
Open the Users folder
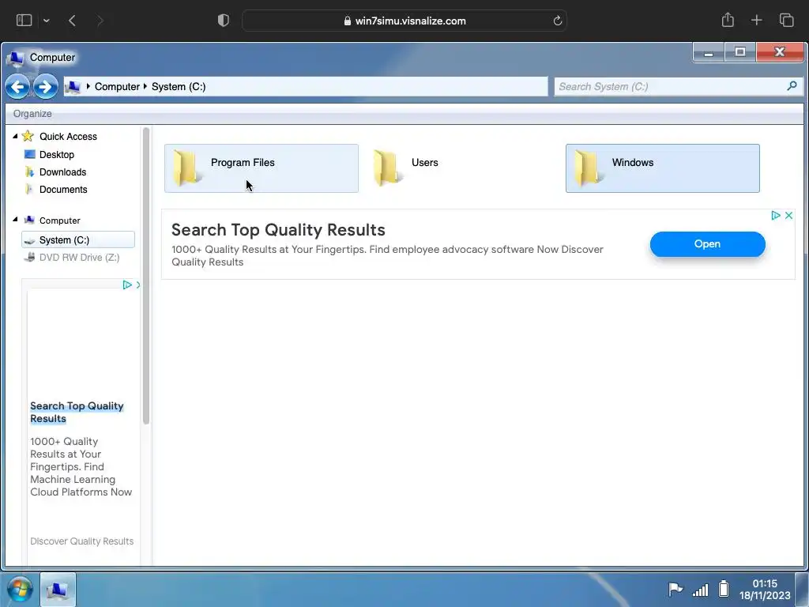click(x=461, y=168)
